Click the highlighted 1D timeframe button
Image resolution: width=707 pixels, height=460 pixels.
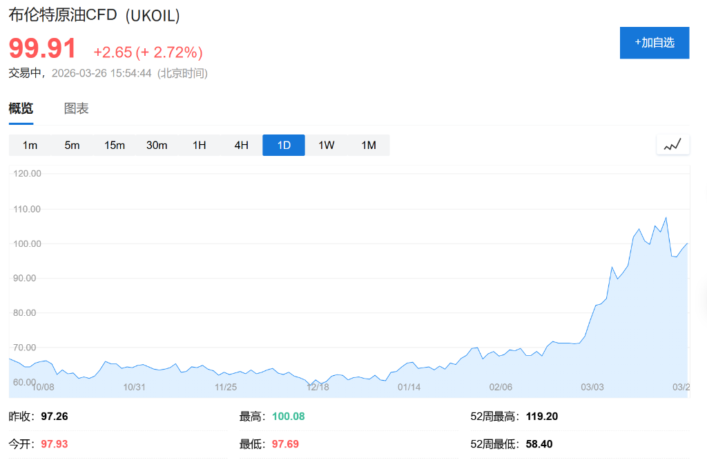coord(283,145)
